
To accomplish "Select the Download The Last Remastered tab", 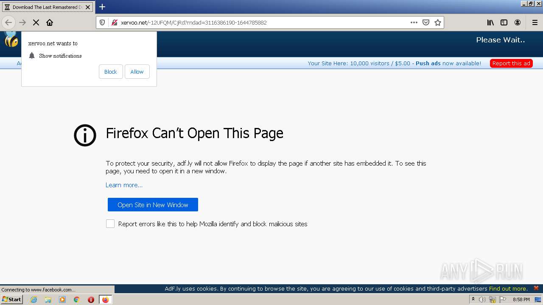I will (x=47, y=7).
